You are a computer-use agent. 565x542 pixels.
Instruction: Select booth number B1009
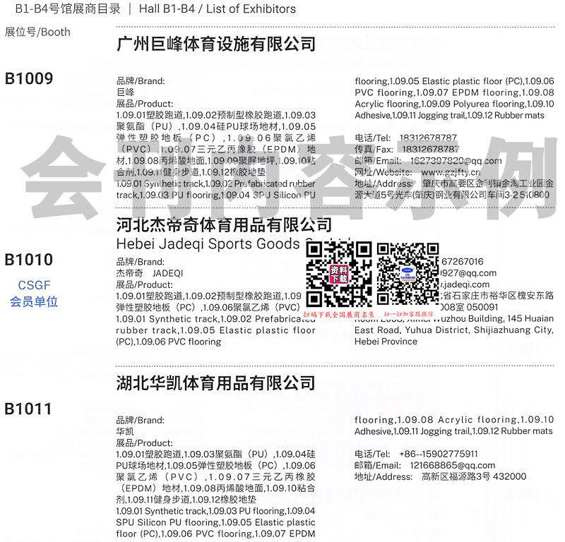click(x=29, y=78)
